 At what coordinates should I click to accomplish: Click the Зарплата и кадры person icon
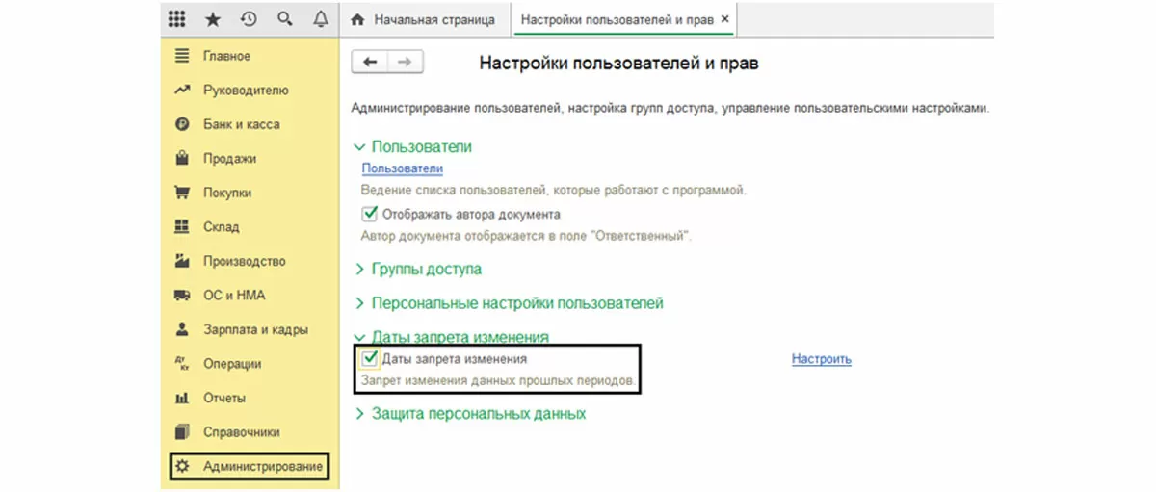point(181,329)
